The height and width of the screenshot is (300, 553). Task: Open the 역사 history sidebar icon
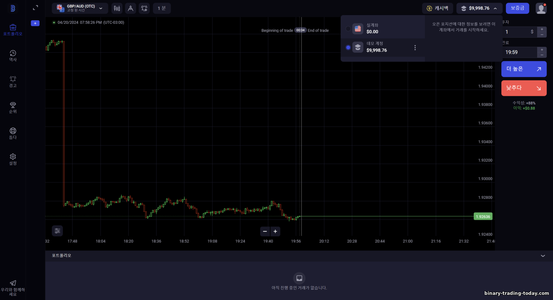pos(13,56)
